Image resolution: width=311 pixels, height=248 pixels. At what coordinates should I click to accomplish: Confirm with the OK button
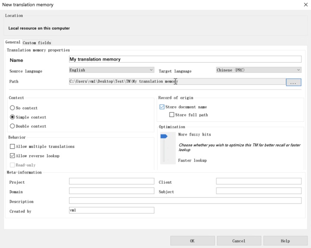tap(192, 241)
